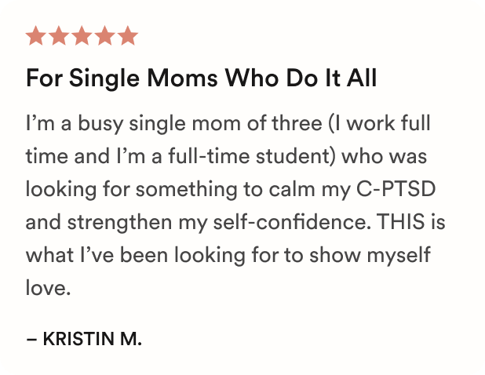
Task: Select the word 'something' in the review text
Action: tap(186, 189)
